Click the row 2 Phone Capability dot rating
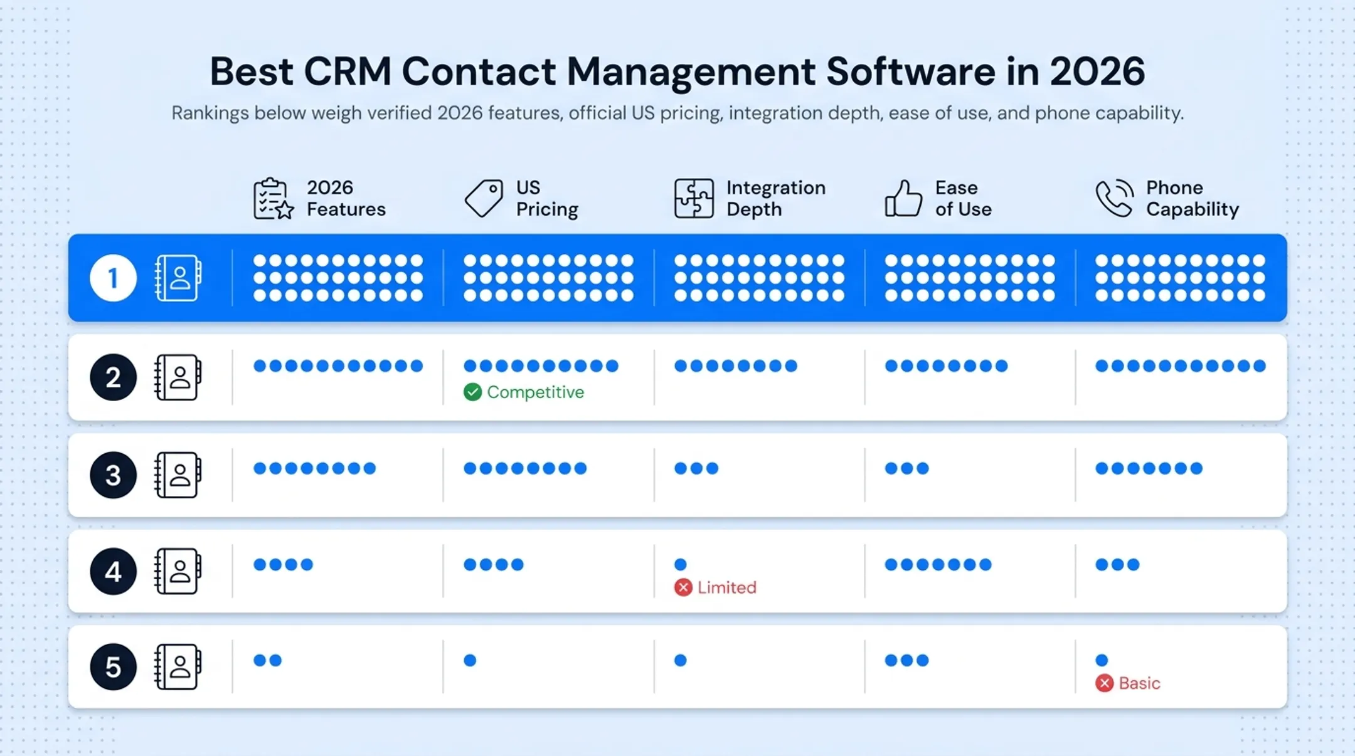This screenshot has width=1355, height=756. (x=1180, y=366)
